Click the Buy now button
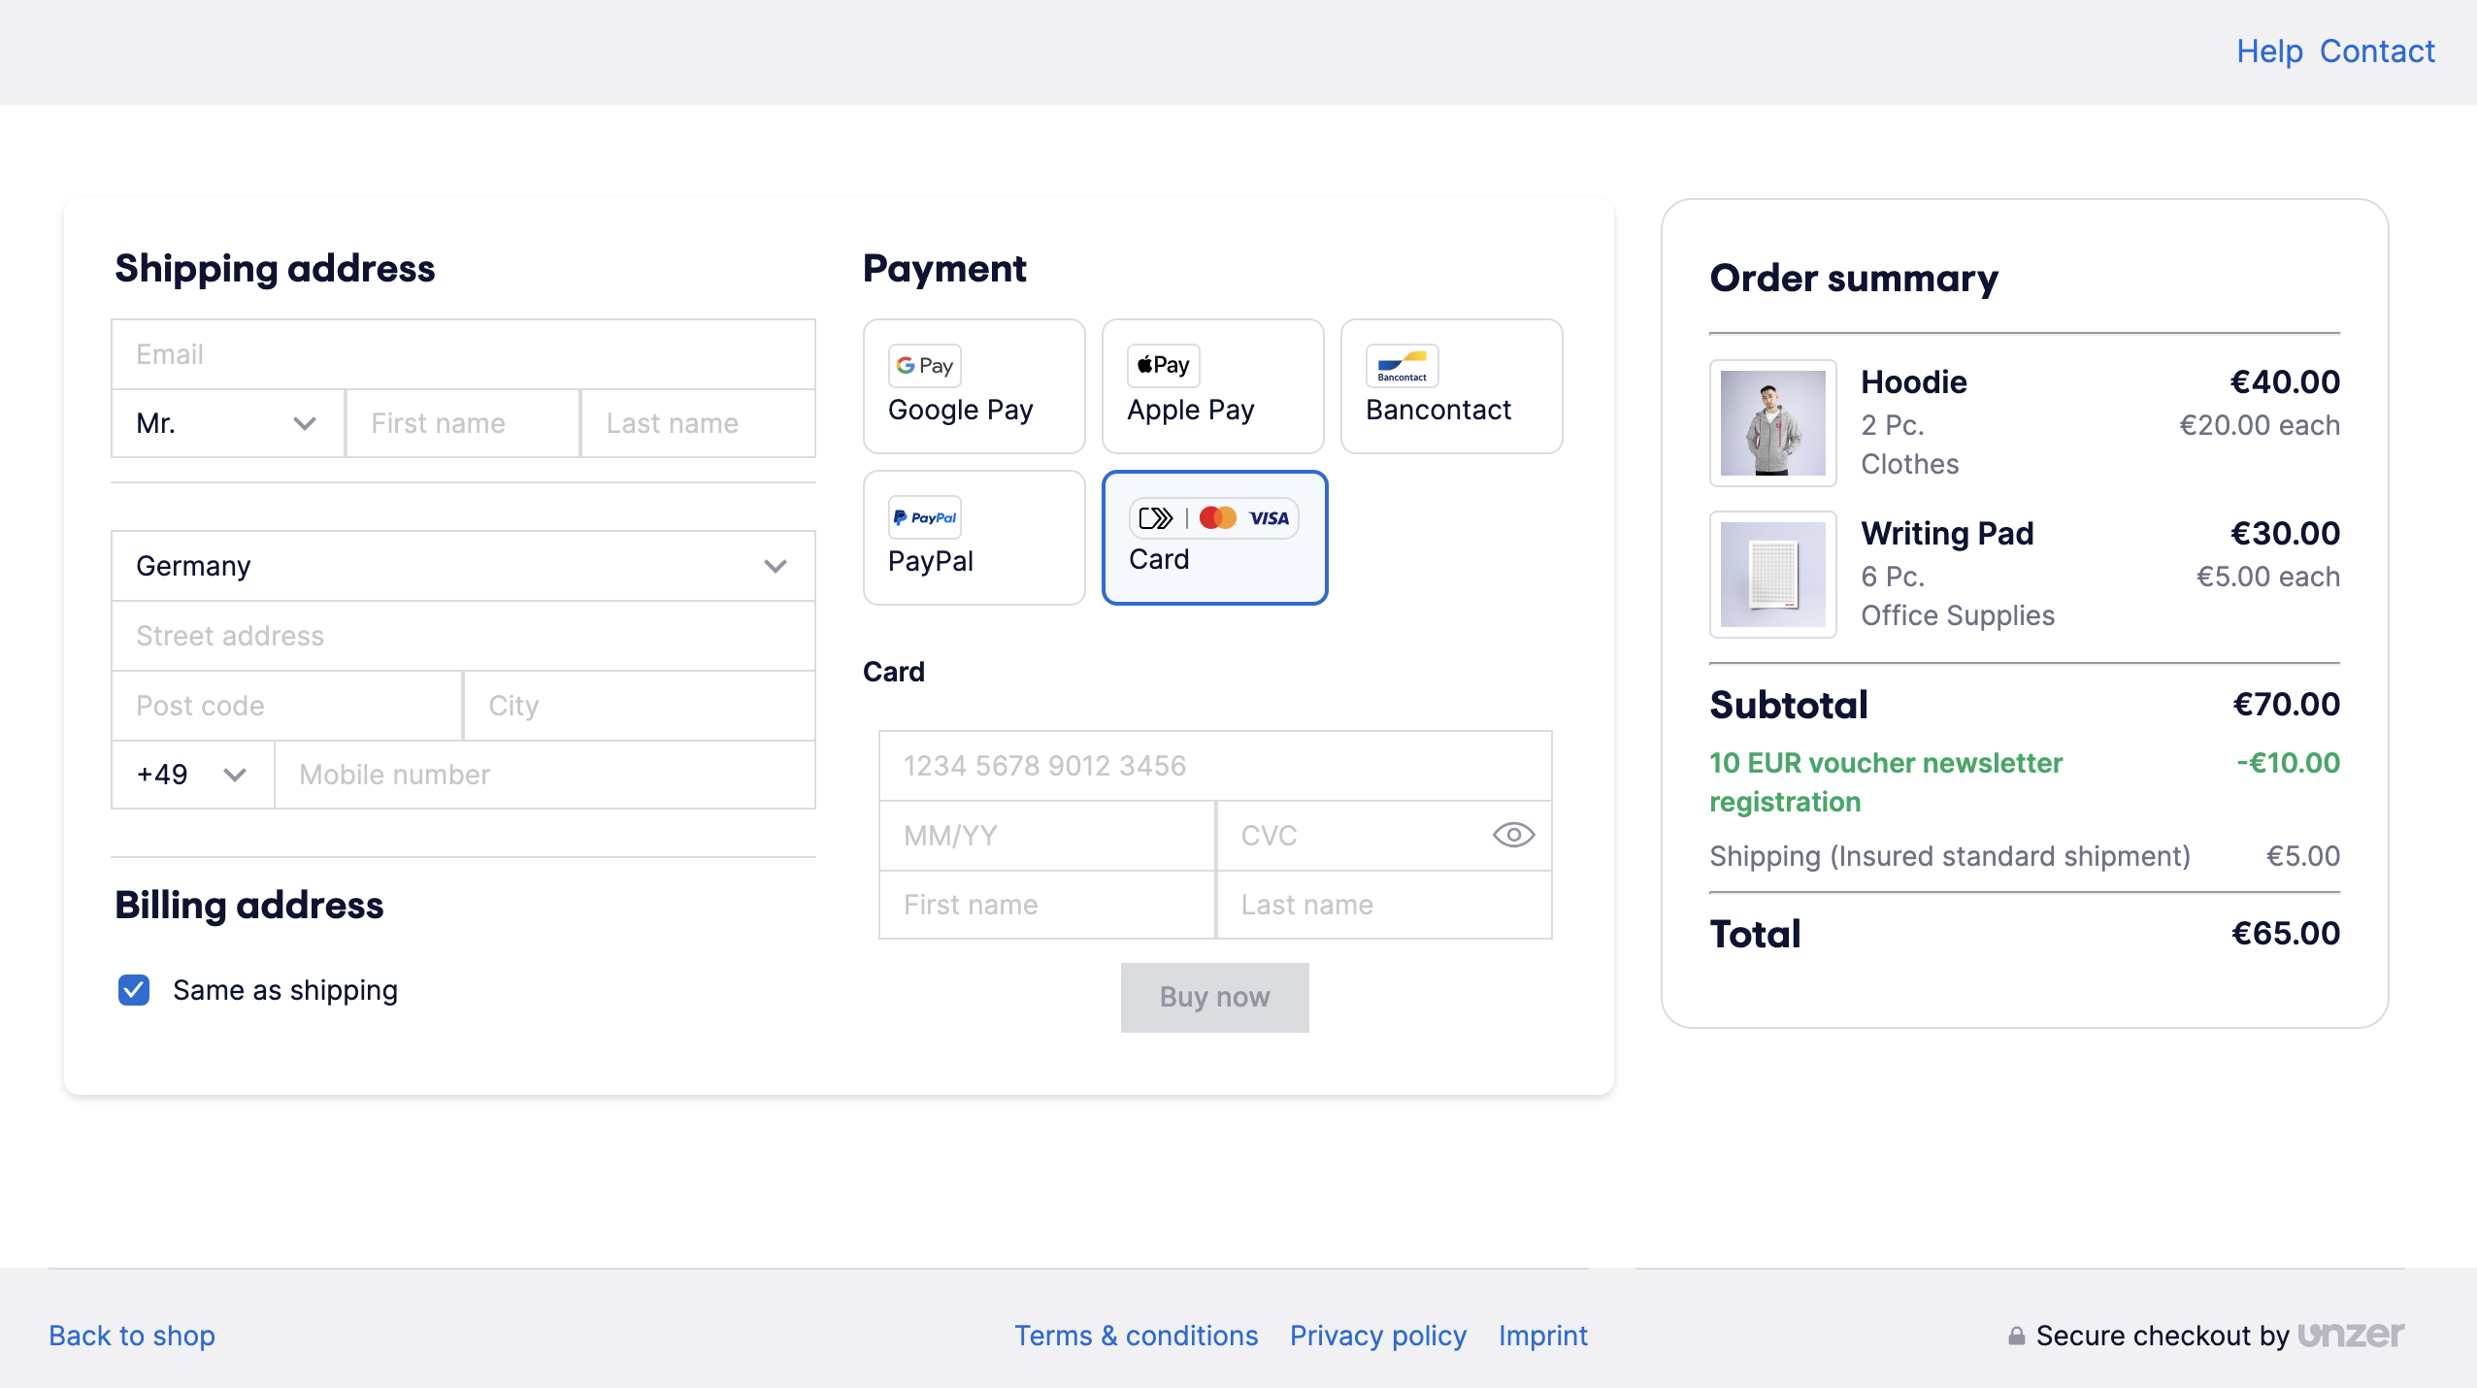 tap(1214, 997)
